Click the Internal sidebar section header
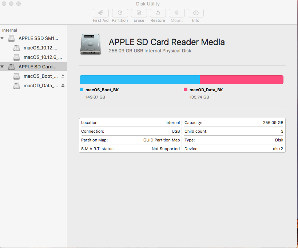The width and height of the screenshot is (298, 248). [9, 31]
